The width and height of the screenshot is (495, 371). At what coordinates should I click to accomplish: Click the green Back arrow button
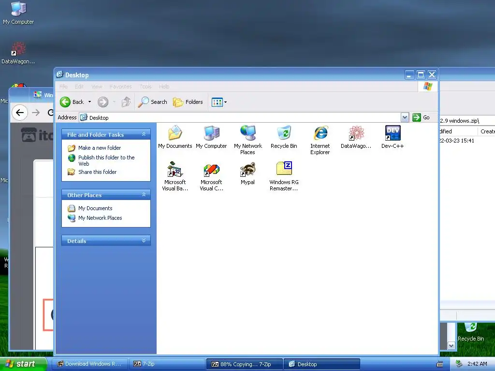point(65,102)
